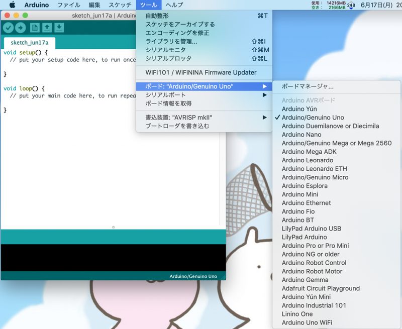The width and height of the screenshot is (402, 329).
Task: Open ライブラリを管理...
Action: [204, 42]
